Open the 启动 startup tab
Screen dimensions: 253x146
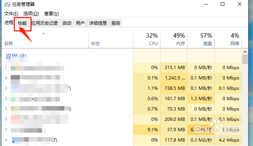(67, 23)
